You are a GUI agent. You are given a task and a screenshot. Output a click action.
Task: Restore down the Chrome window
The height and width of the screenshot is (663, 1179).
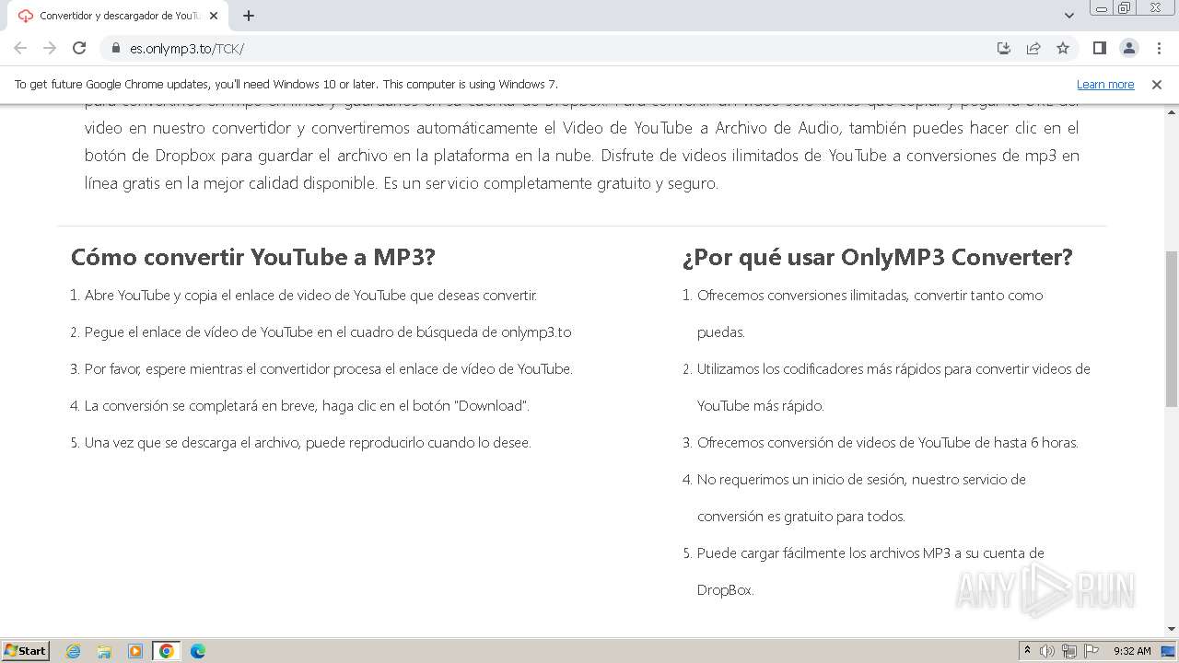click(1125, 8)
